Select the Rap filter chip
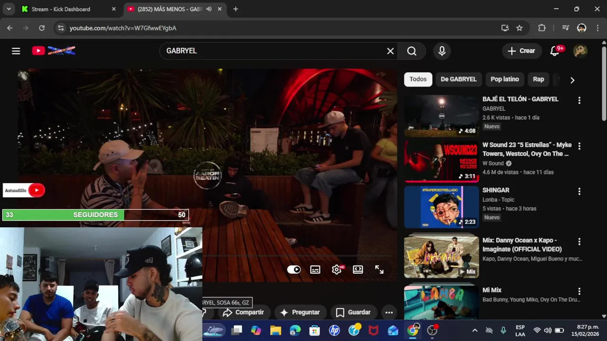607x341 pixels. tap(538, 79)
